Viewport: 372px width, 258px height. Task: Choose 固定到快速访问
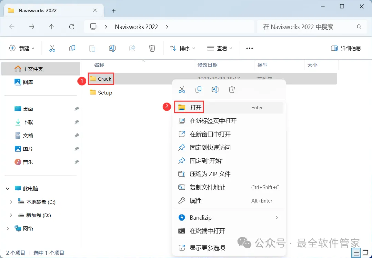click(x=229, y=148)
